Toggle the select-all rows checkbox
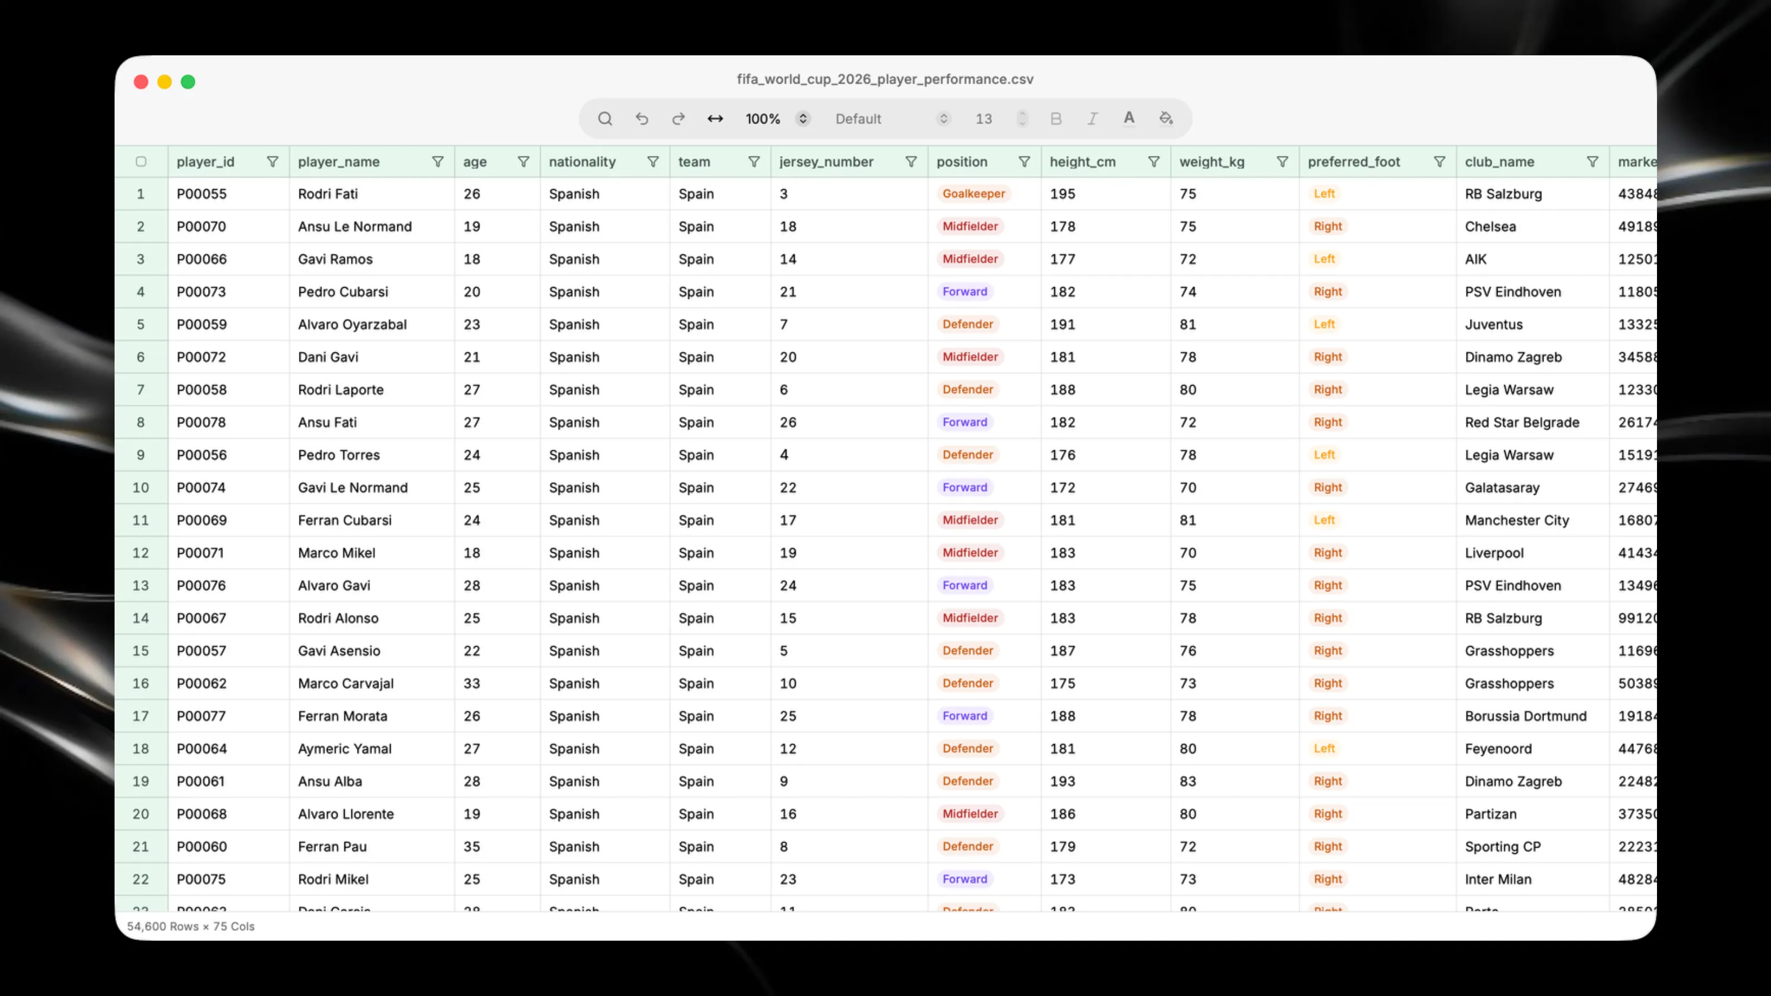 click(x=141, y=162)
